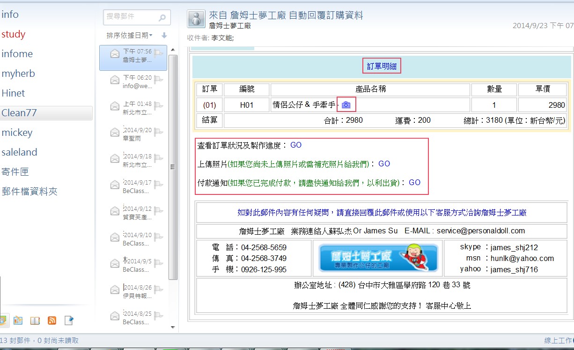Screen dimensions: 574x350
Task: Click the envelope icon of the 2014/8/26 message
Action: (115, 290)
